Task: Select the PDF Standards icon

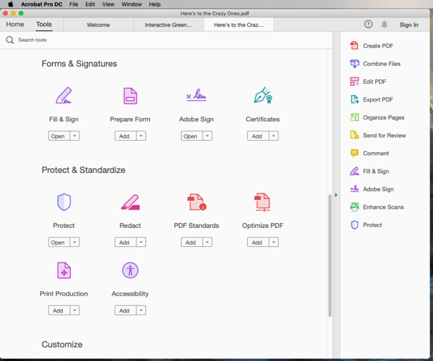Action: pyautogui.click(x=196, y=202)
